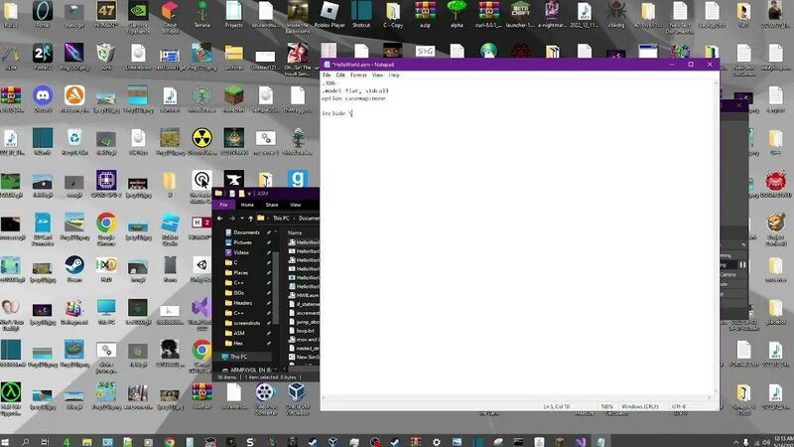Open Notepad View menu
Viewport: 794px width, 447px height.
click(378, 75)
